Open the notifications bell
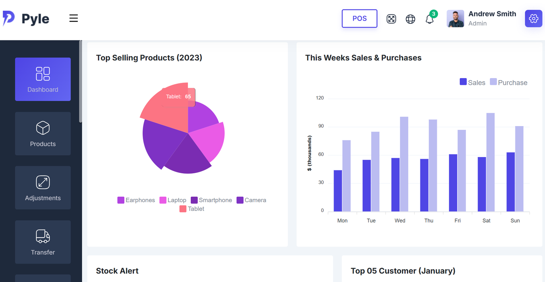The width and height of the screenshot is (545, 282). tap(430, 19)
